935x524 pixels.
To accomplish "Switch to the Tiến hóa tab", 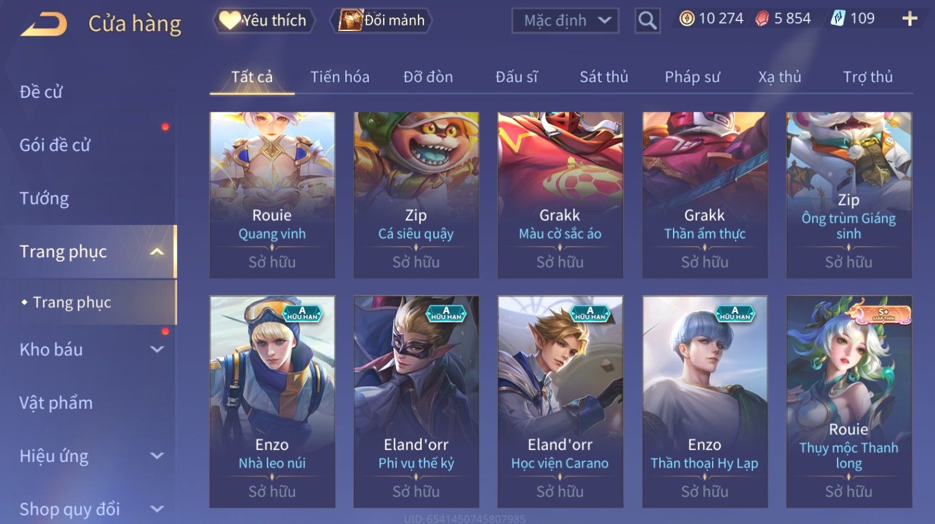I will pyautogui.click(x=340, y=77).
